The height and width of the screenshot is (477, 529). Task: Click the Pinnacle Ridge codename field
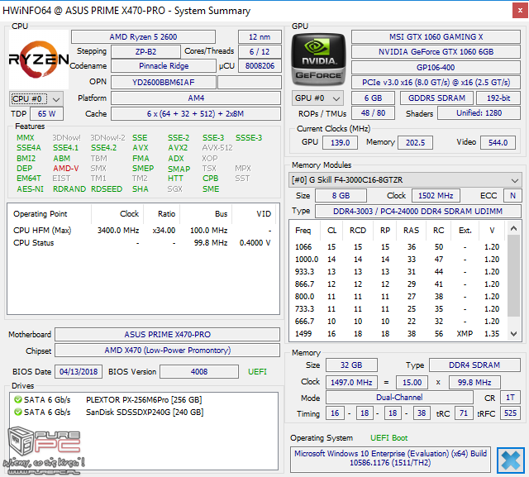[164, 66]
